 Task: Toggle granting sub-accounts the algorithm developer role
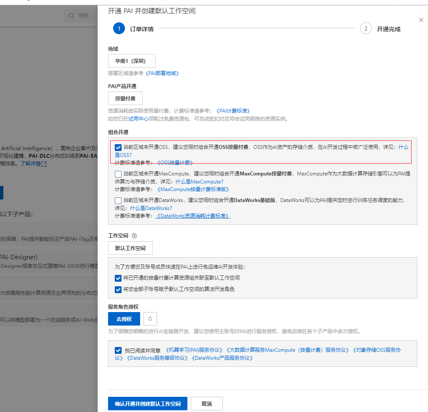[x=118, y=289]
